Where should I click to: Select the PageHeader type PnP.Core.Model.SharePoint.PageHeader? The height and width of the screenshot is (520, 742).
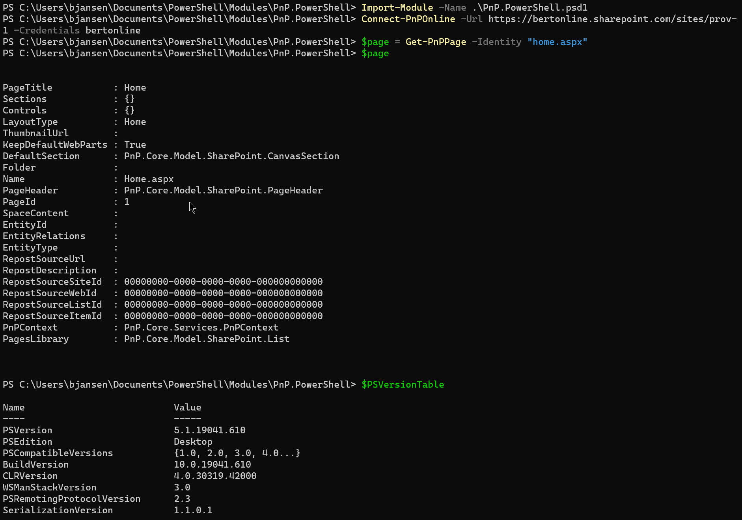coord(223,190)
